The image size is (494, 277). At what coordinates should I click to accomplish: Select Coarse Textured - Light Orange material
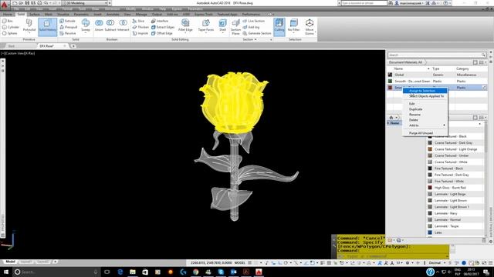455,149
